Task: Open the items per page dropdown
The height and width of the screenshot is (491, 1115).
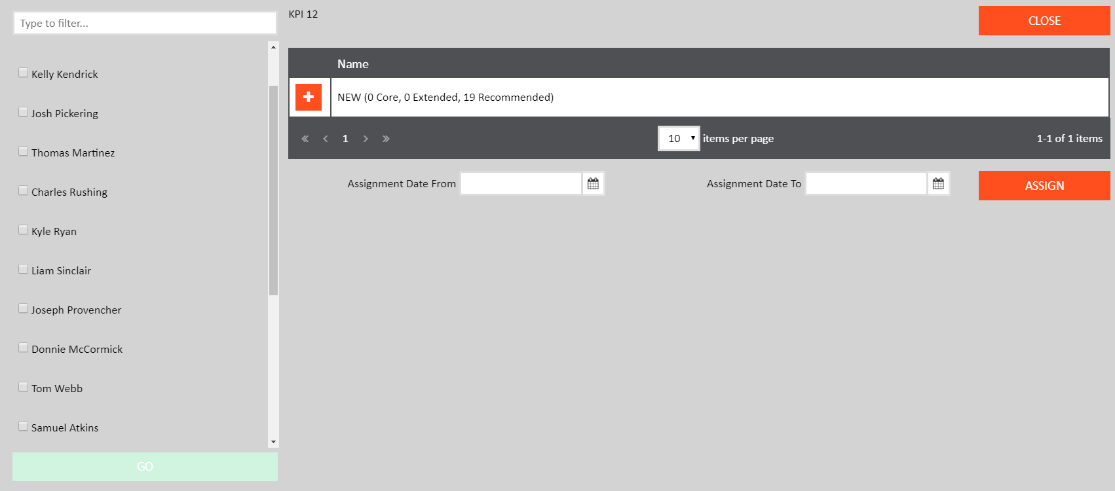Action: point(679,139)
